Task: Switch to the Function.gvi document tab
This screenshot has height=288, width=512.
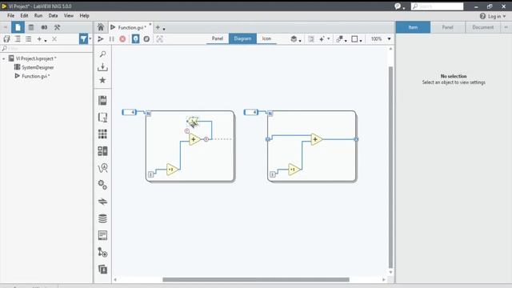Action: [131, 28]
